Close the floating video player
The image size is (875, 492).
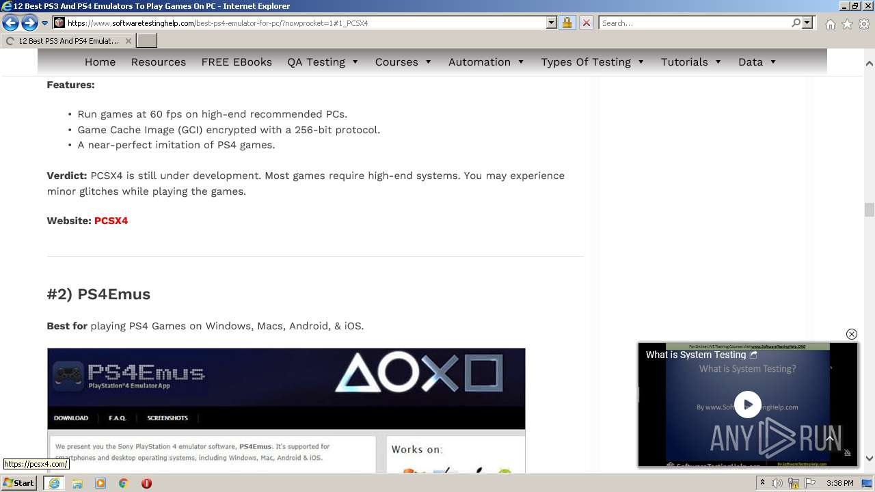point(851,334)
